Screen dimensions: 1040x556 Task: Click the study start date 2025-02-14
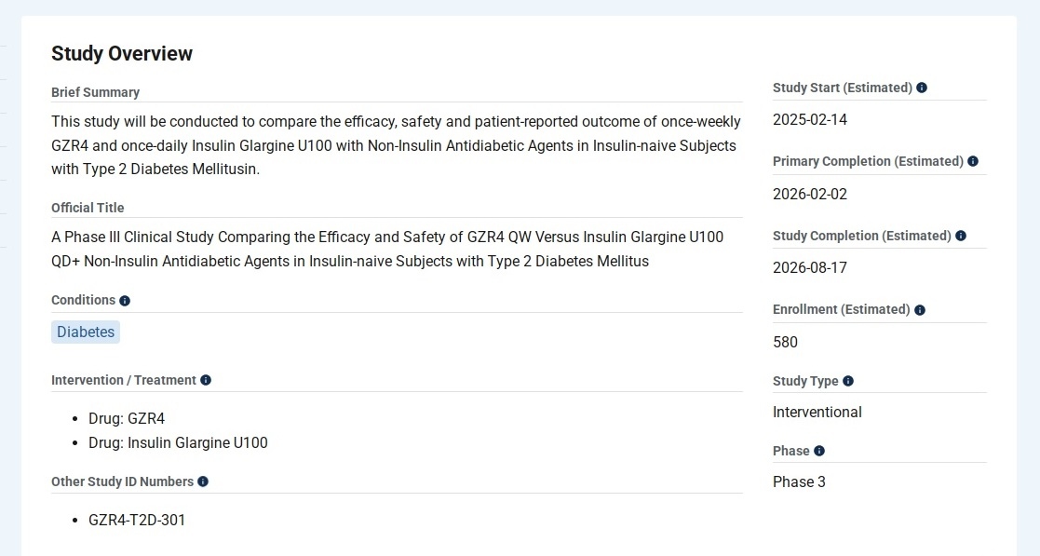pos(810,120)
